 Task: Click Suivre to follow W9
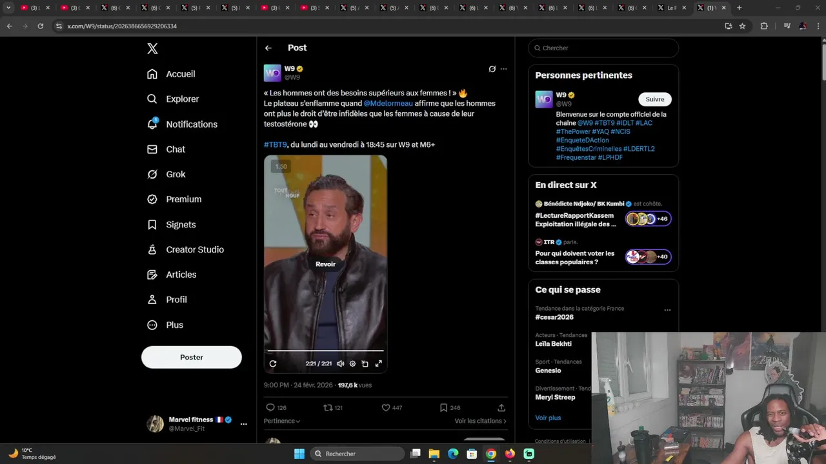655,99
